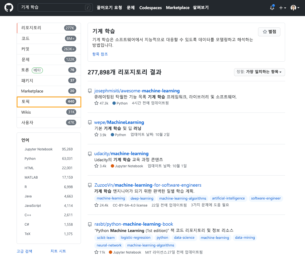Image resolution: width=305 pixels, height=261 pixels.
Task: Select the 코드 results filter
Action: click(49, 38)
